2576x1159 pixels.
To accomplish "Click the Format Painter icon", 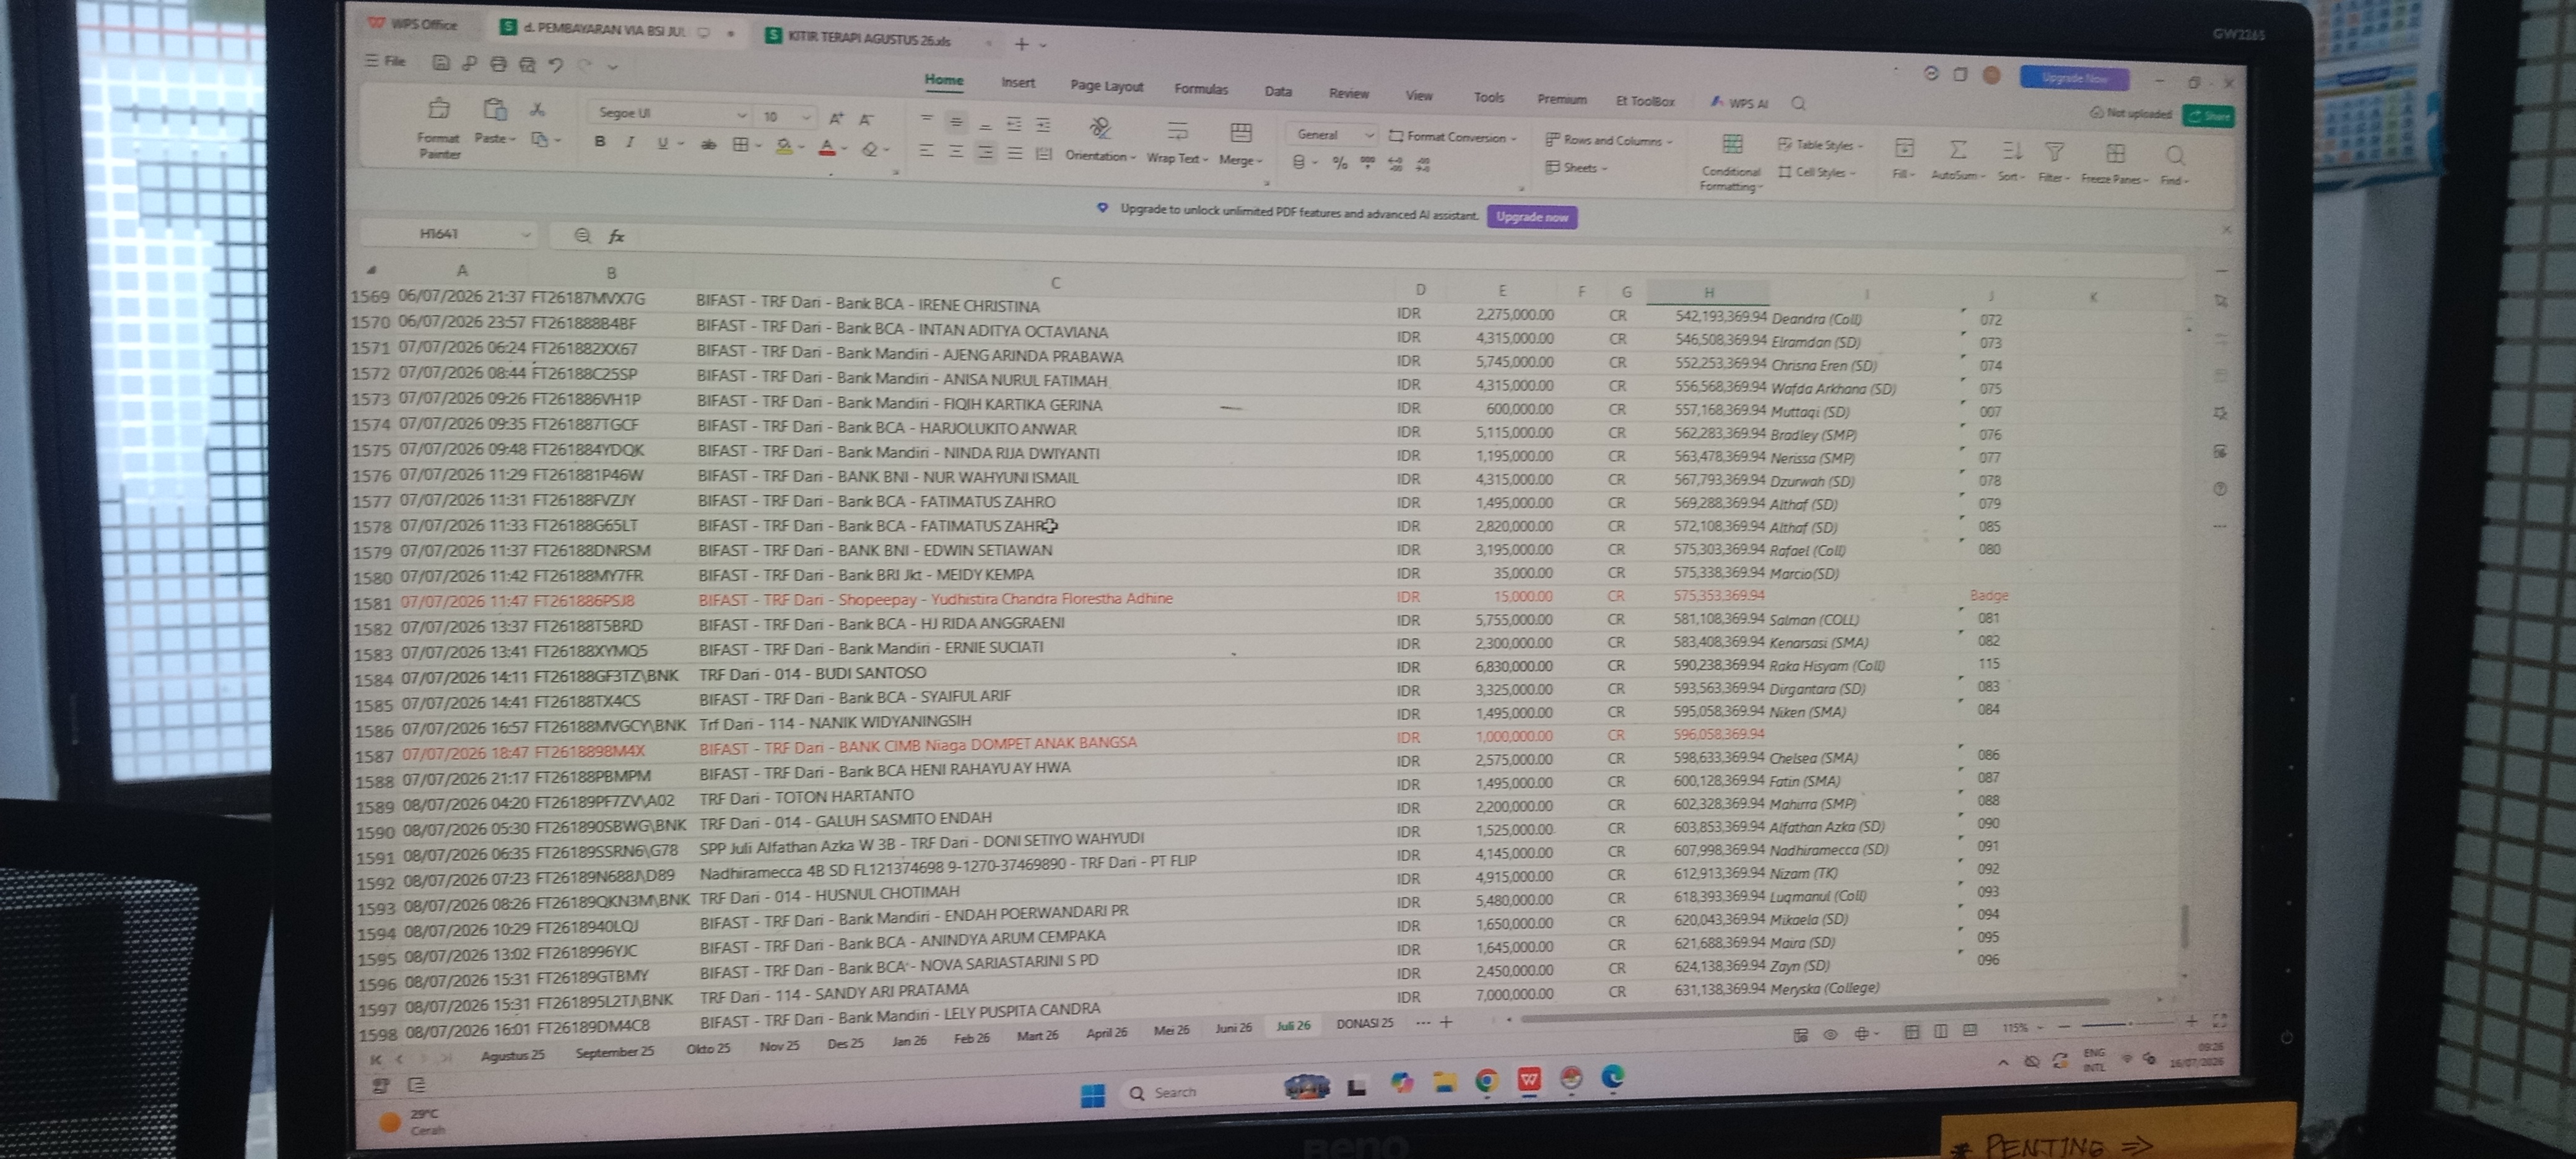I will (x=438, y=109).
